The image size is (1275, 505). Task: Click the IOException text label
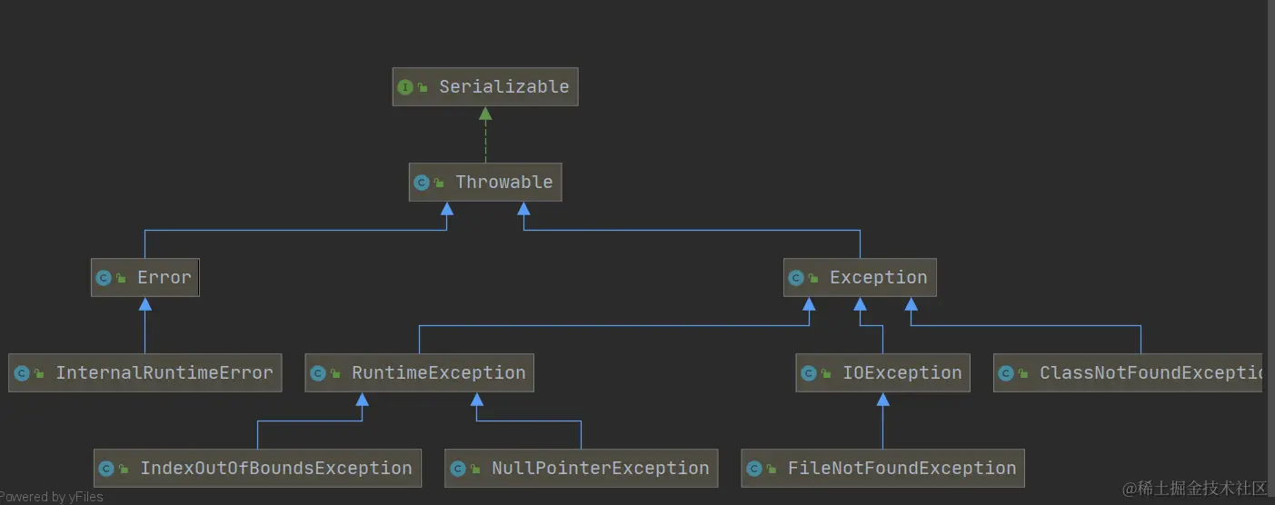[x=902, y=372]
